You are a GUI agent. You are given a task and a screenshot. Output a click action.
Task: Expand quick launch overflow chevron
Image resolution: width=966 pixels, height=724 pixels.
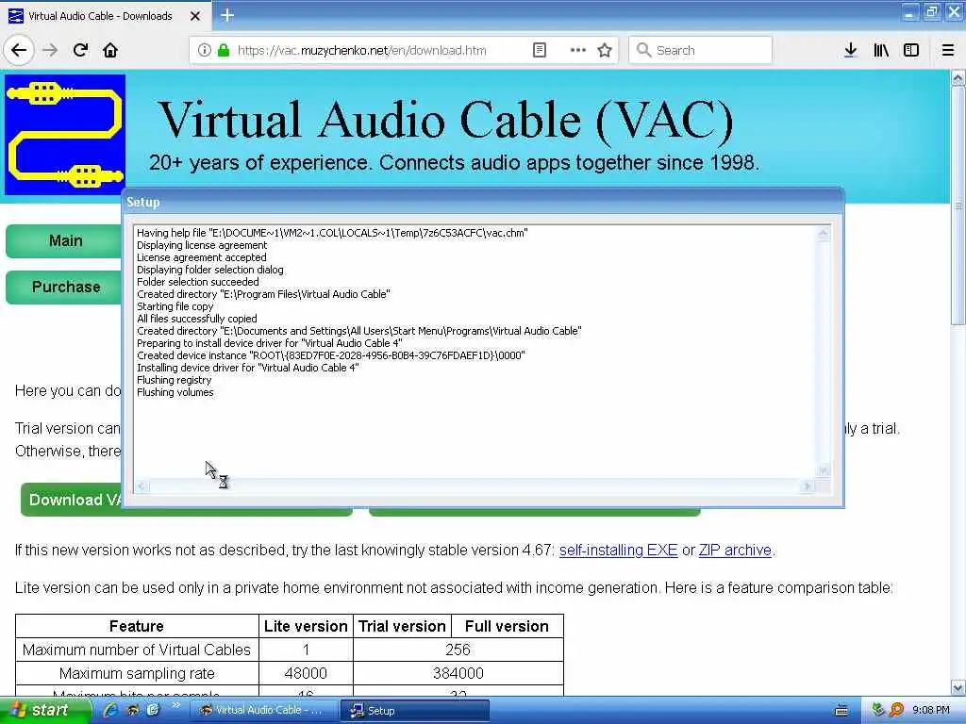pyautogui.click(x=175, y=705)
